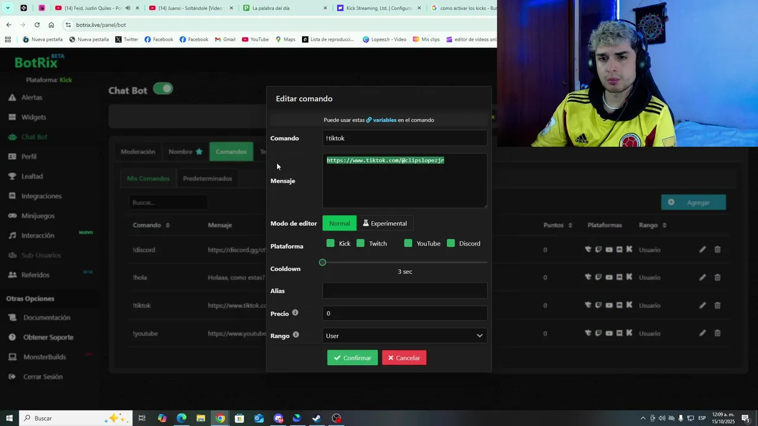This screenshot has width=758, height=426.
Task: Select Experimental editor mode
Action: (385, 223)
